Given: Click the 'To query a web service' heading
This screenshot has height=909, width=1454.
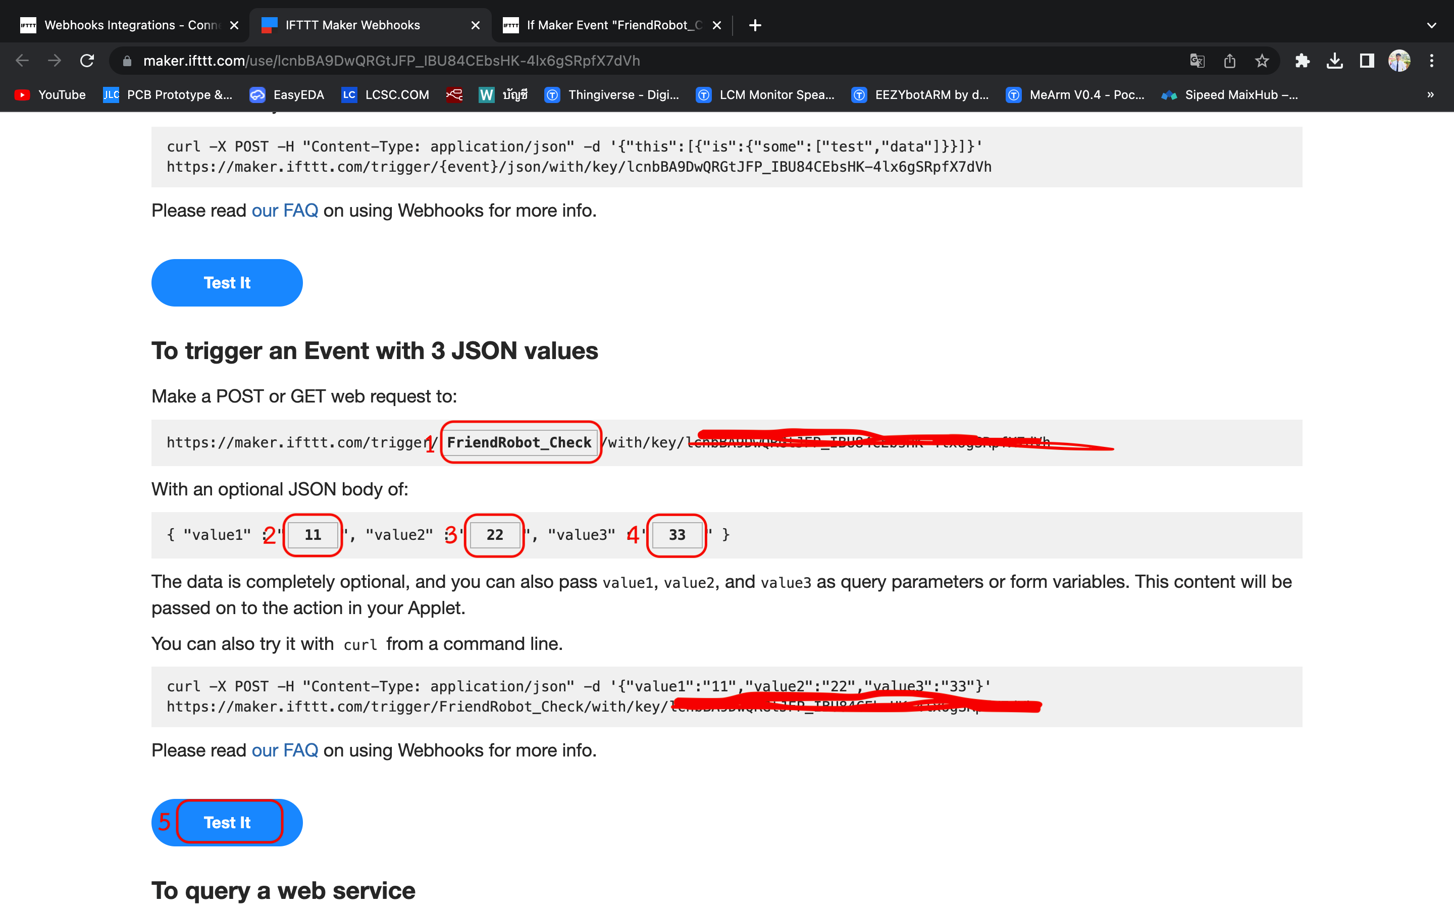Looking at the screenshot, I should pos(283,891).
